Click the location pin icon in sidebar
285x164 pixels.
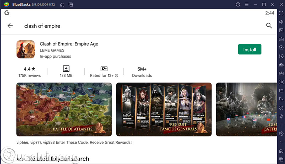(x=281, y=116)
